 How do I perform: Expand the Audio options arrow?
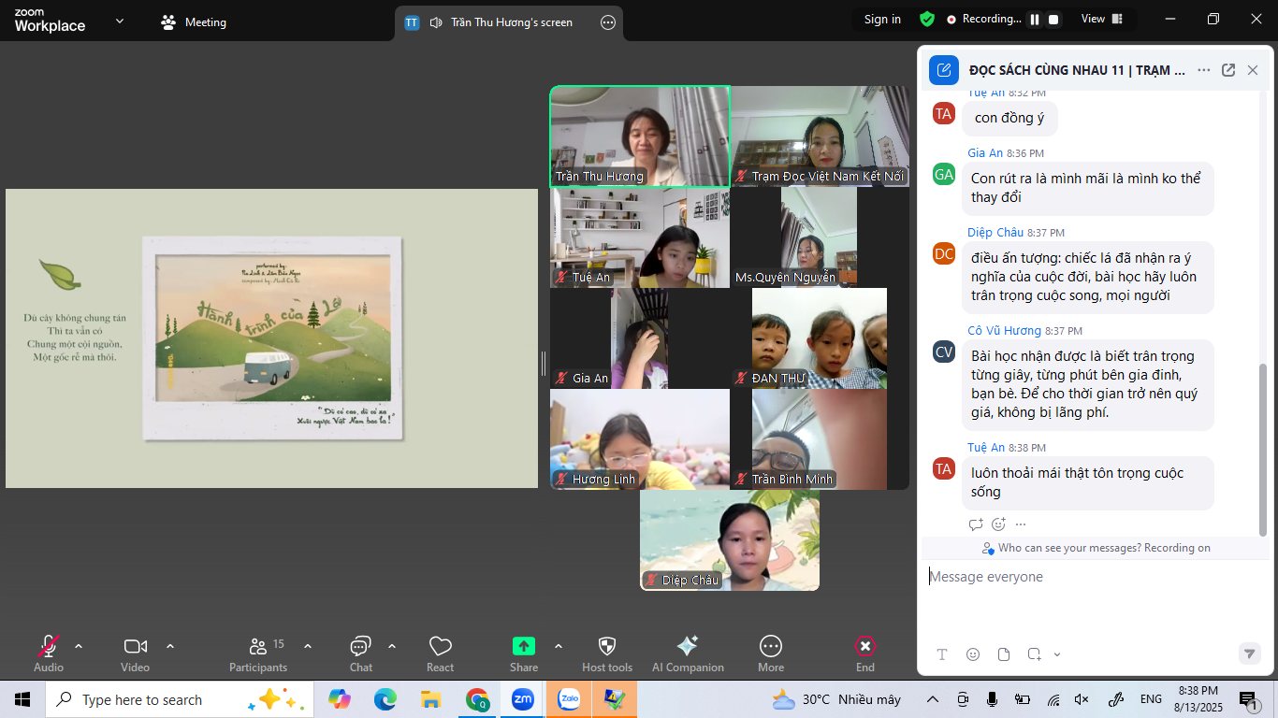tap(79, 646)
